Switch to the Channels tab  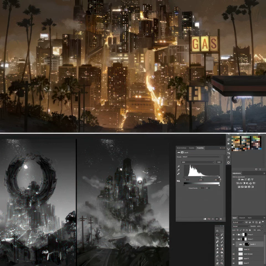pyautogui.click(x=242, y=218)
